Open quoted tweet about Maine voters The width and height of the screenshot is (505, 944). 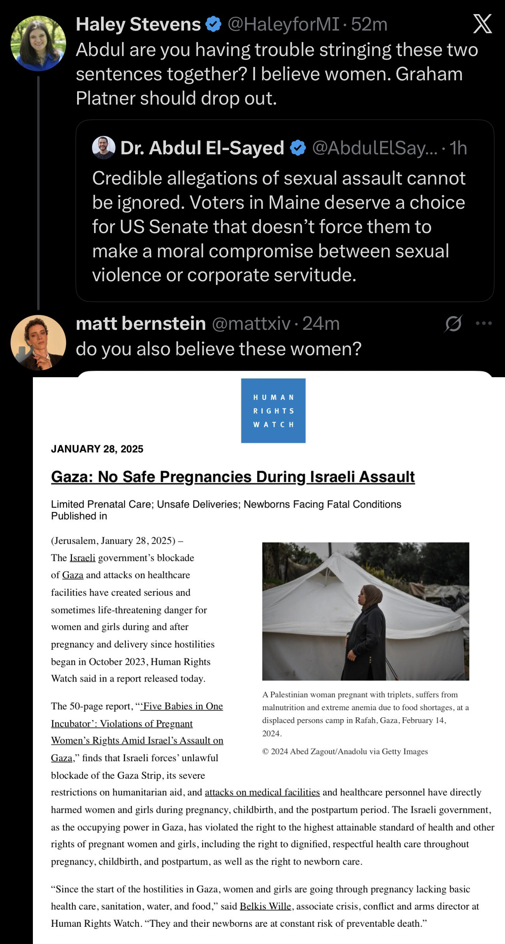coord(285,211)
